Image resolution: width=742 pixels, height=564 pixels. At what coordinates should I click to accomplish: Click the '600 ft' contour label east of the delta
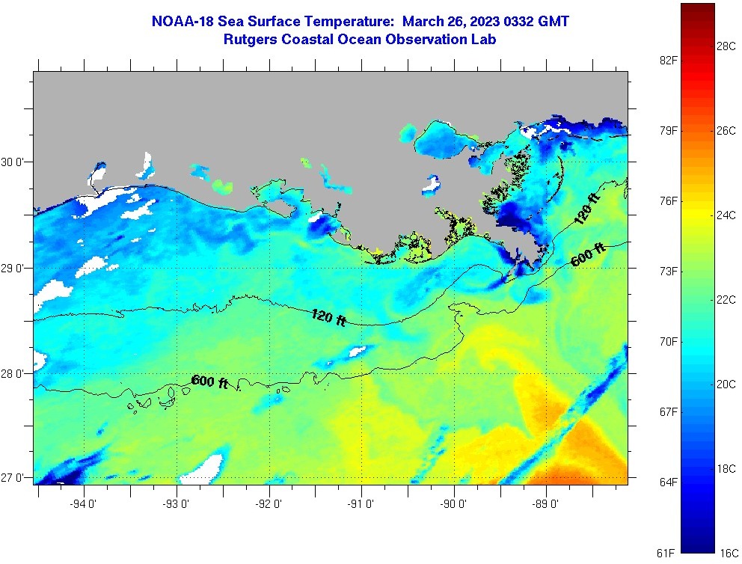tap(589, 254)
